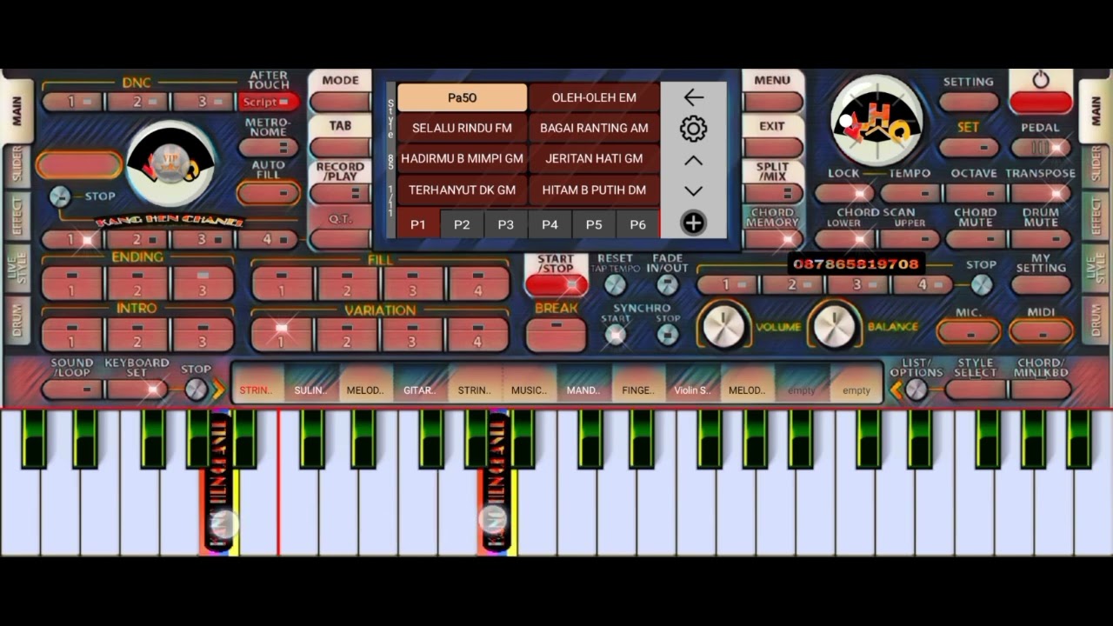The width and height of the screenshot is (1113, 626).
Task: Trigger INTRO 2 button
Action: (x=137, y=336)
